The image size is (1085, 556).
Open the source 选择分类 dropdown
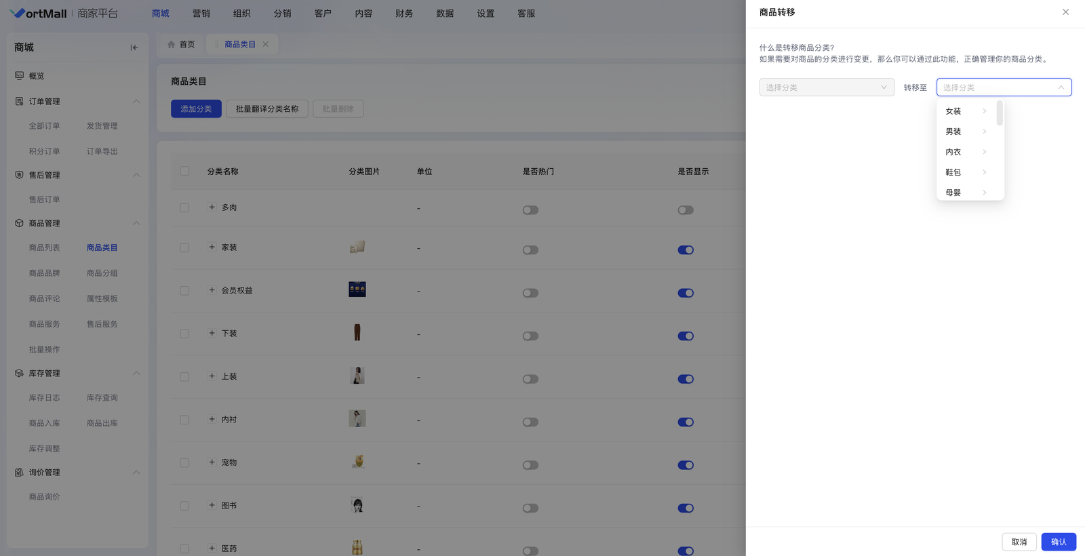(x=826, y=87)
